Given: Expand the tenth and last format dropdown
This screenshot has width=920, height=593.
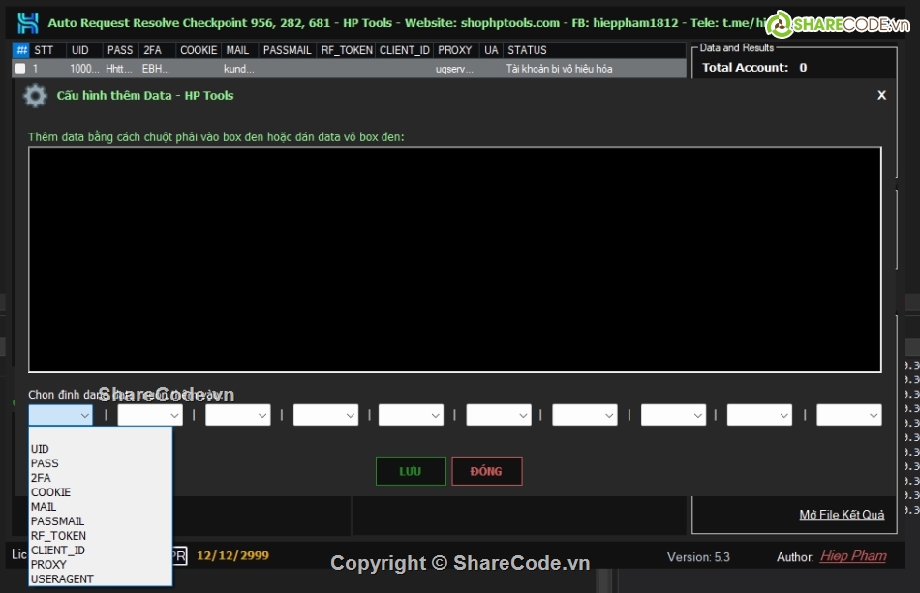Looking at the screenshot, I should [x=849, y=415].
